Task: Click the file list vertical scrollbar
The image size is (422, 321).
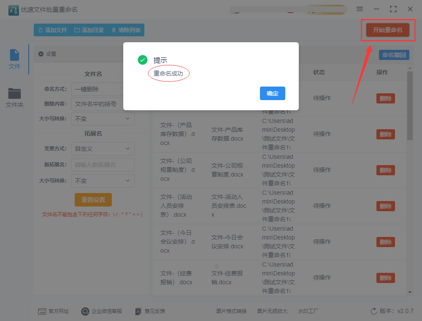Action: pos(410,106)
